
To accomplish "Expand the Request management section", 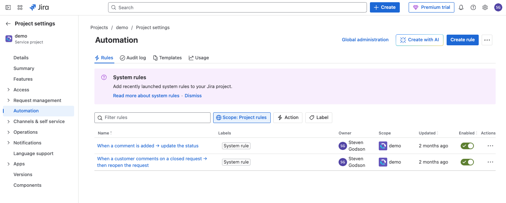I will pos(8,100).
